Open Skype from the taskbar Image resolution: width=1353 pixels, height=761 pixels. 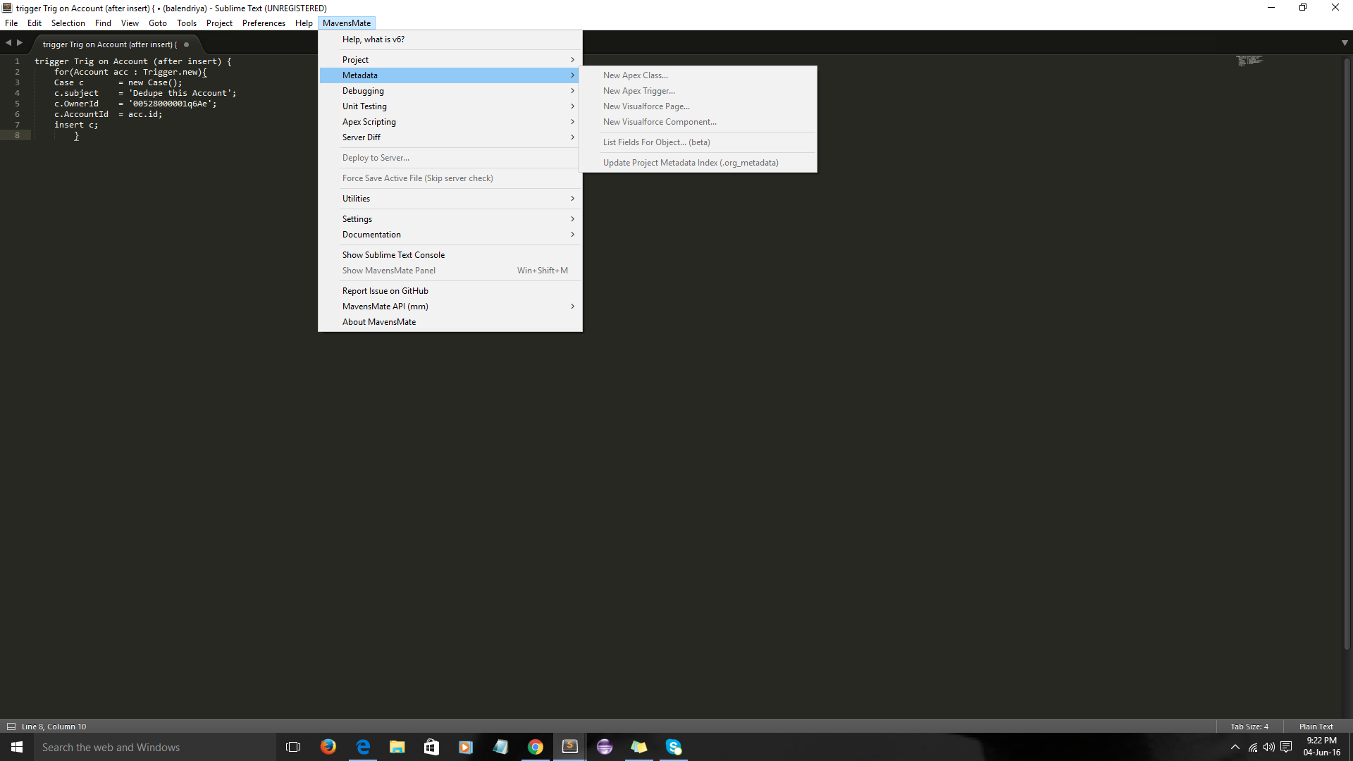(x=674, y=747)
